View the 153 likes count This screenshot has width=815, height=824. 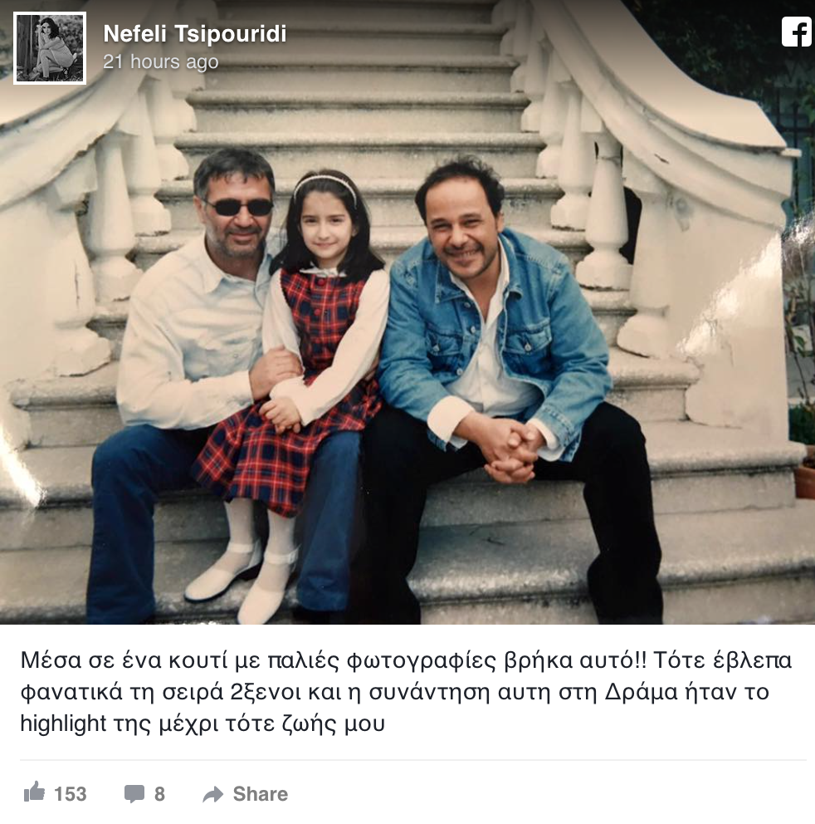coord(71,794)
